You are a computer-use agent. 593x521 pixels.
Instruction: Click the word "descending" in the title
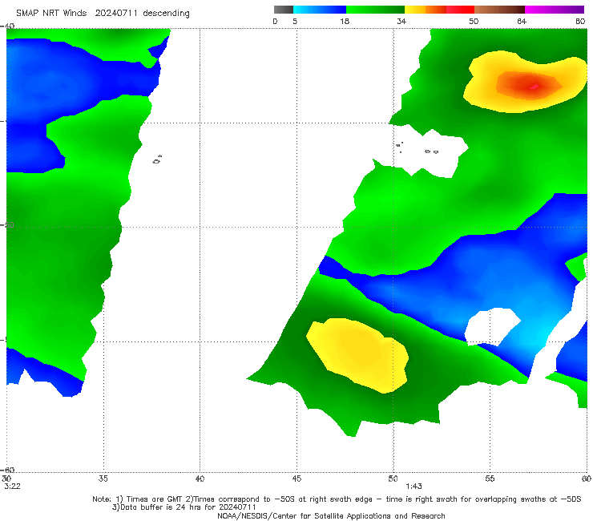[166, 13]
